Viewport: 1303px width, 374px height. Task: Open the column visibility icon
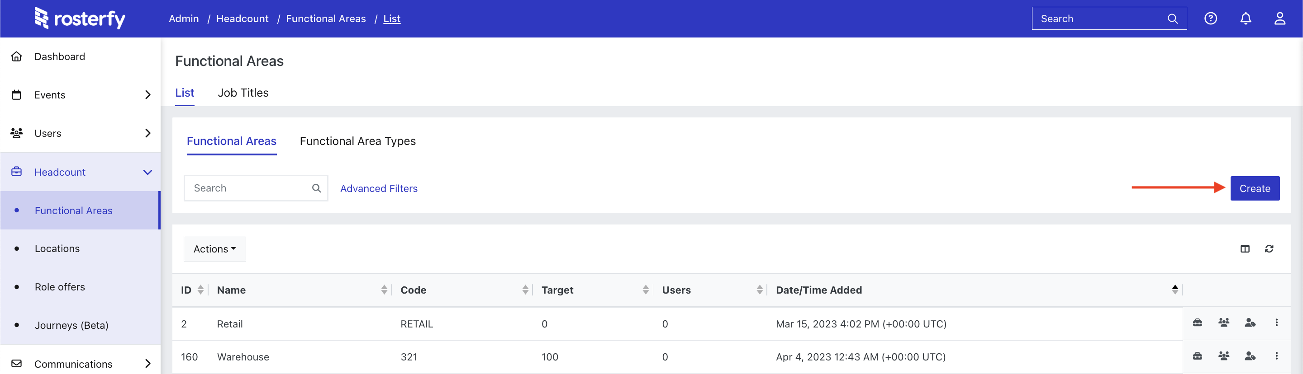[1245, 249]
